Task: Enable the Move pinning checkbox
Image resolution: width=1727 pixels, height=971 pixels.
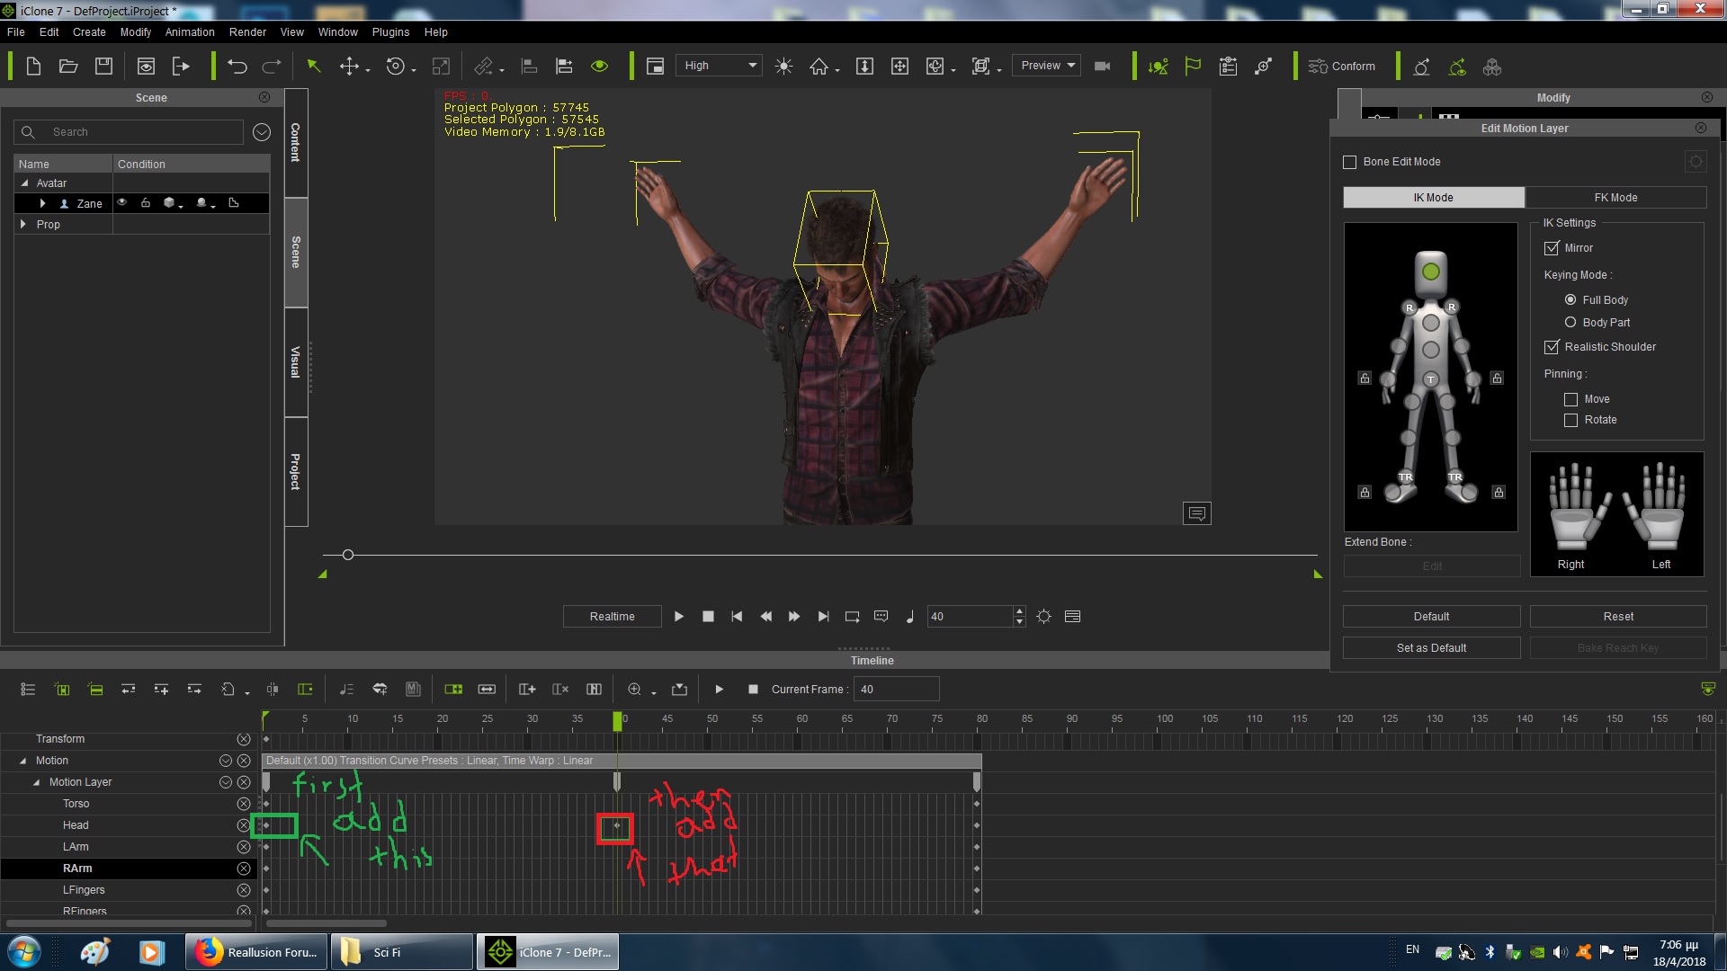Action: (x=1570, y=399)
